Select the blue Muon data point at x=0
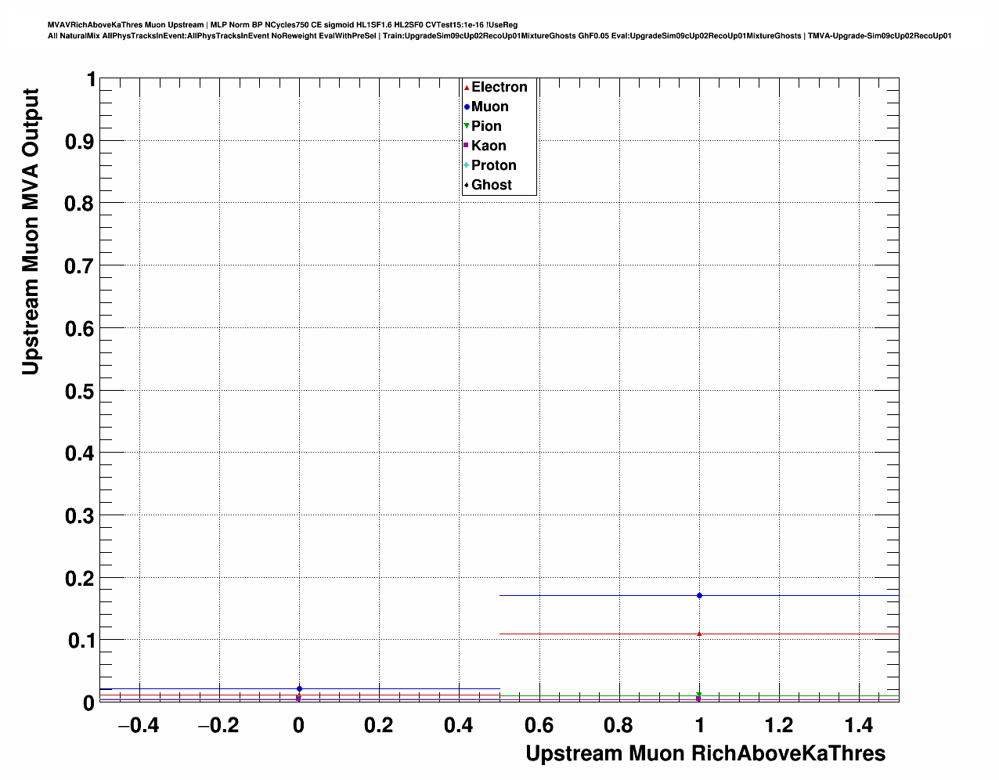Viewport: 999px width, 780px height. point(299,688)
